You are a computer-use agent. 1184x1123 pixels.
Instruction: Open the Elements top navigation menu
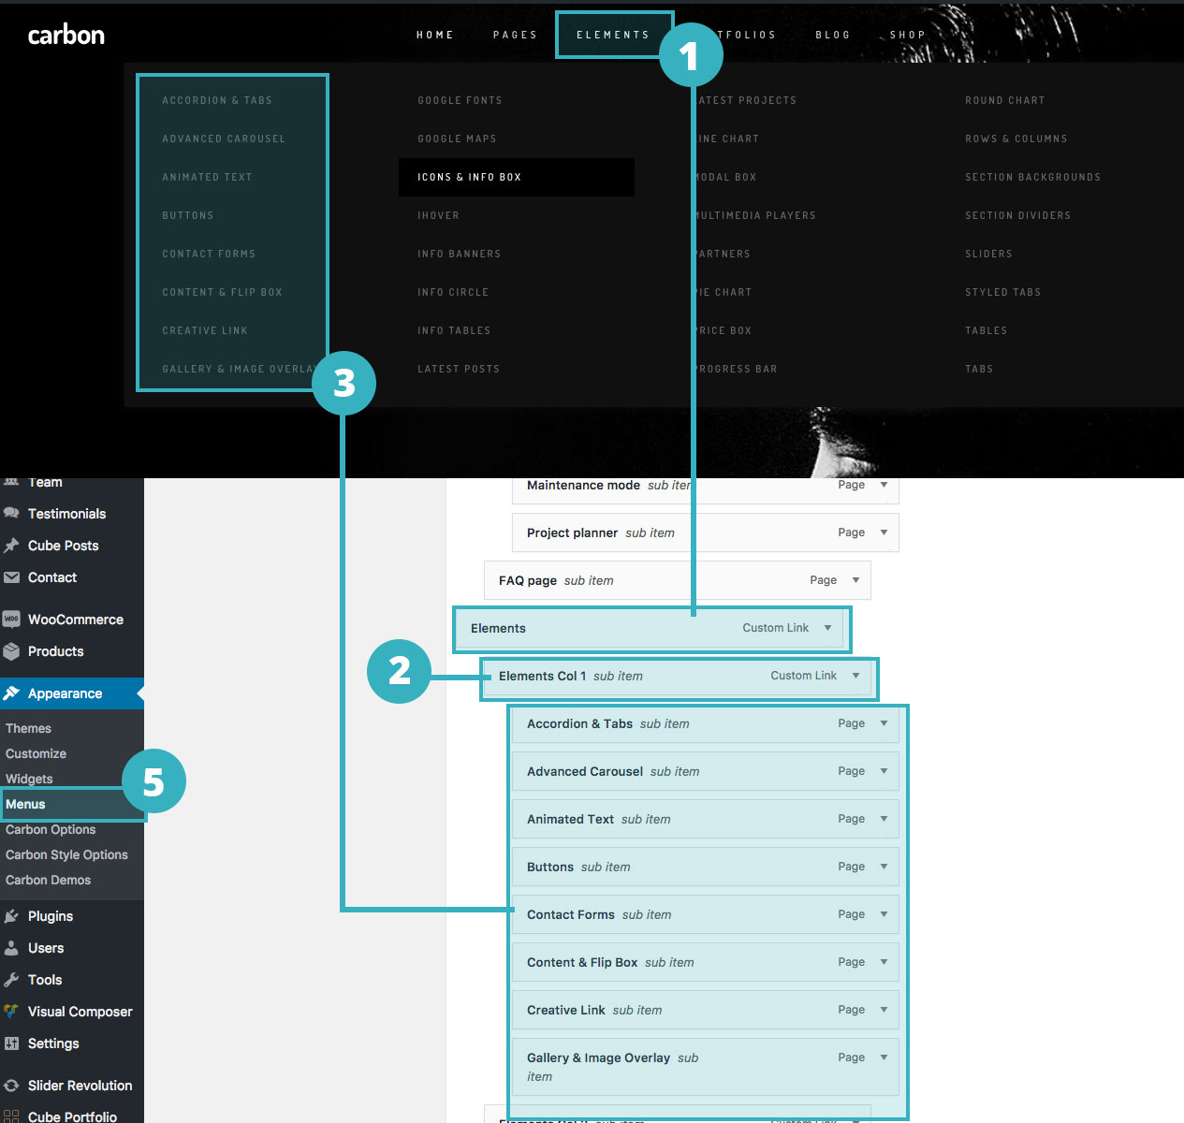(612, 35)
